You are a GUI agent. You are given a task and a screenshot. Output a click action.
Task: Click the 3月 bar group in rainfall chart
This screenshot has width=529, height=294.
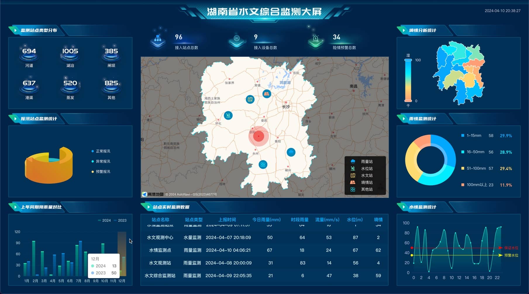tap(44, 264)
